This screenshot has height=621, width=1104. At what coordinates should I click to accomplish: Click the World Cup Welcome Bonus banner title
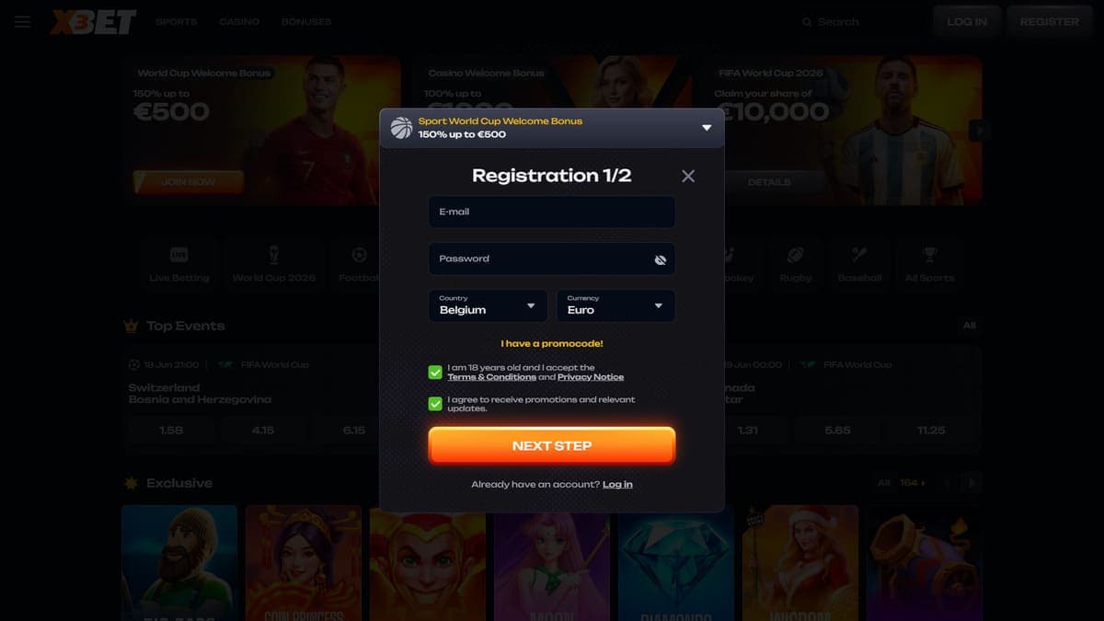[x=202, y=73]
